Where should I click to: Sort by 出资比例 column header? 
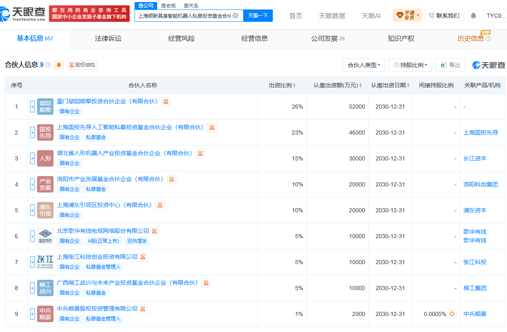(282, 85)
